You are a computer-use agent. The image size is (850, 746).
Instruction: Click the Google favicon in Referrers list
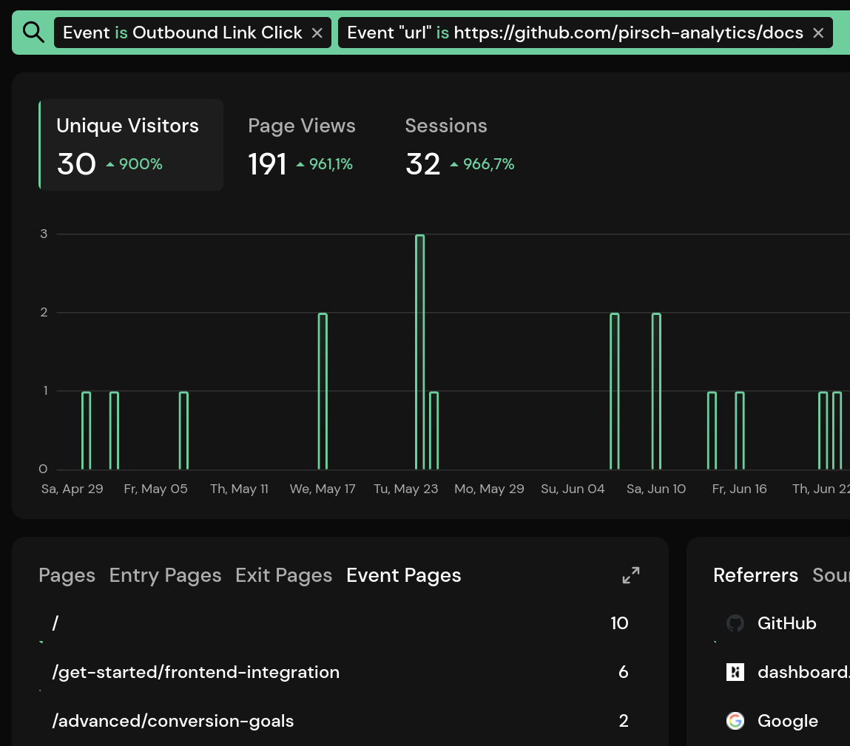click(x=735, y=721)
